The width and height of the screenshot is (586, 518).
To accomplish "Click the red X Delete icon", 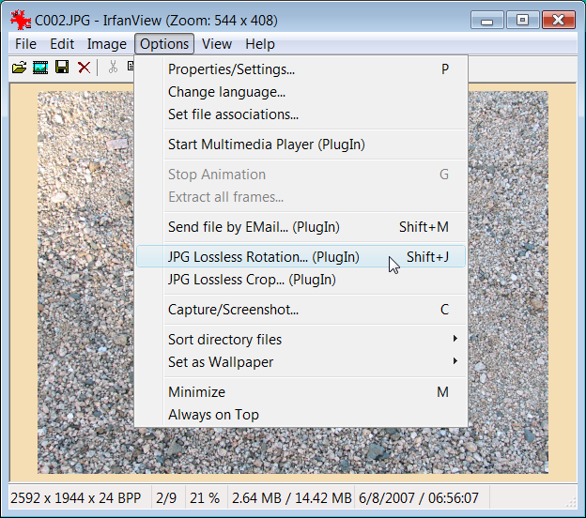I will (84, 67).
